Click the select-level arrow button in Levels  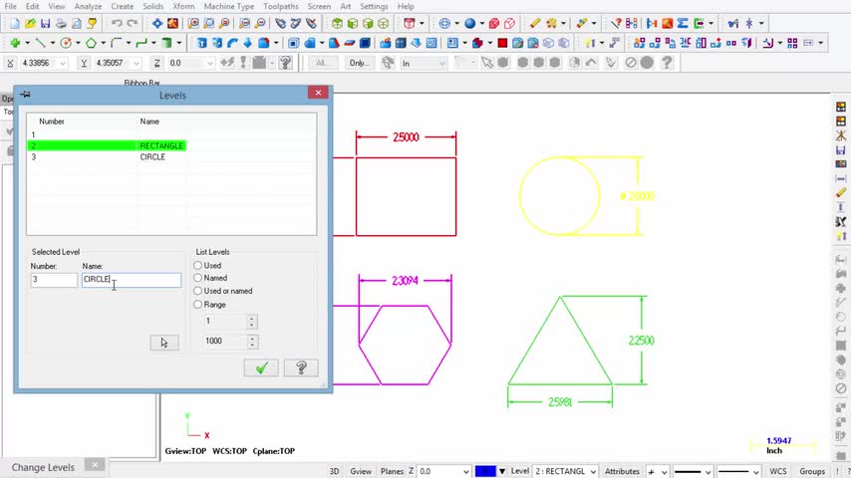164,343
